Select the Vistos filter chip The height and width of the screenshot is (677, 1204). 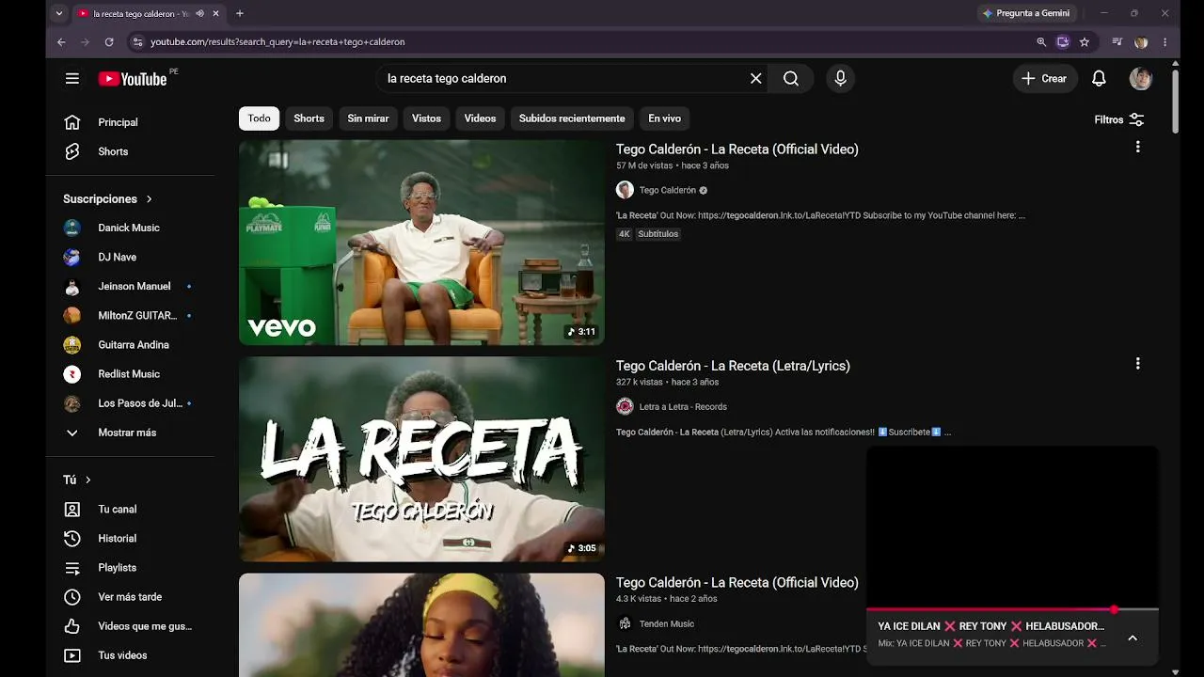coord(426,118)
